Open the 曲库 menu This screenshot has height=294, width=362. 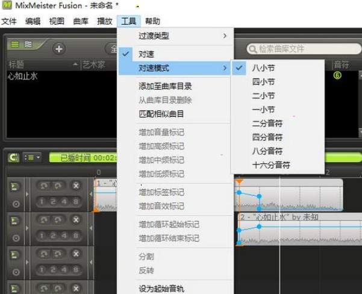click(x=81, y=21)
